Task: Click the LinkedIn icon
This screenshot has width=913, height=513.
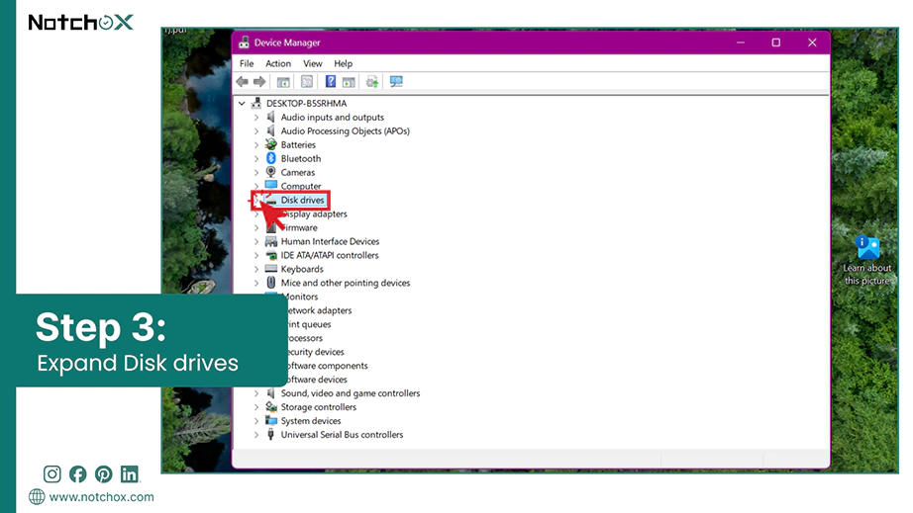Action: point(130,474)
